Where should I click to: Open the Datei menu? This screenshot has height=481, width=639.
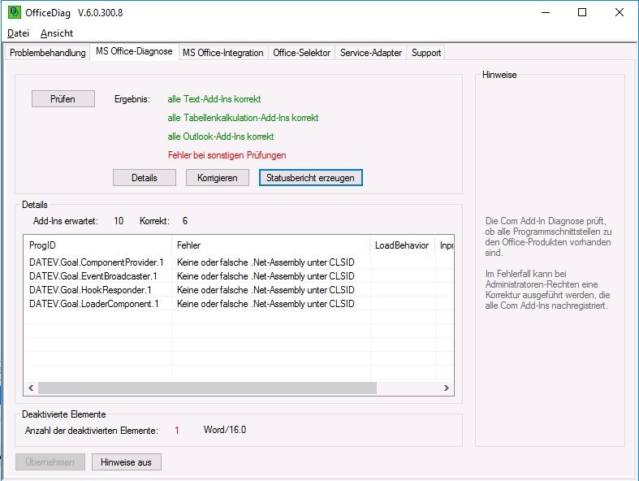point(18,33)
